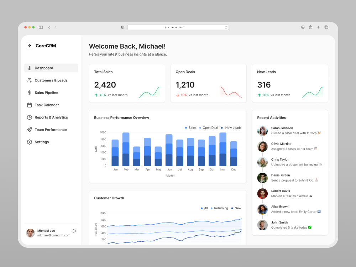Open browser downloads icon
The image size is (356, 267).
[303, 27]
